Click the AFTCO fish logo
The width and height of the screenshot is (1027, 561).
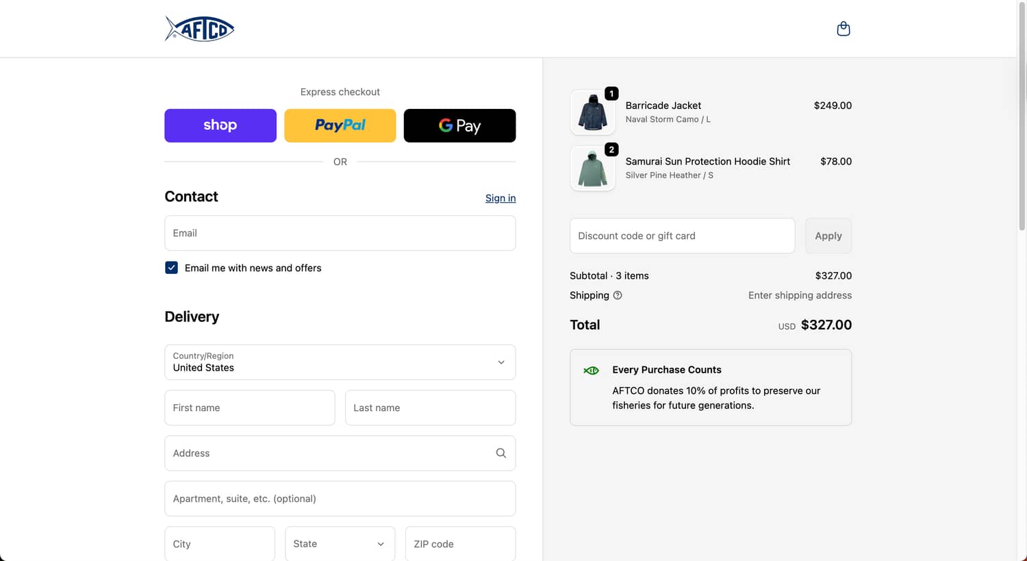[199, 28]
